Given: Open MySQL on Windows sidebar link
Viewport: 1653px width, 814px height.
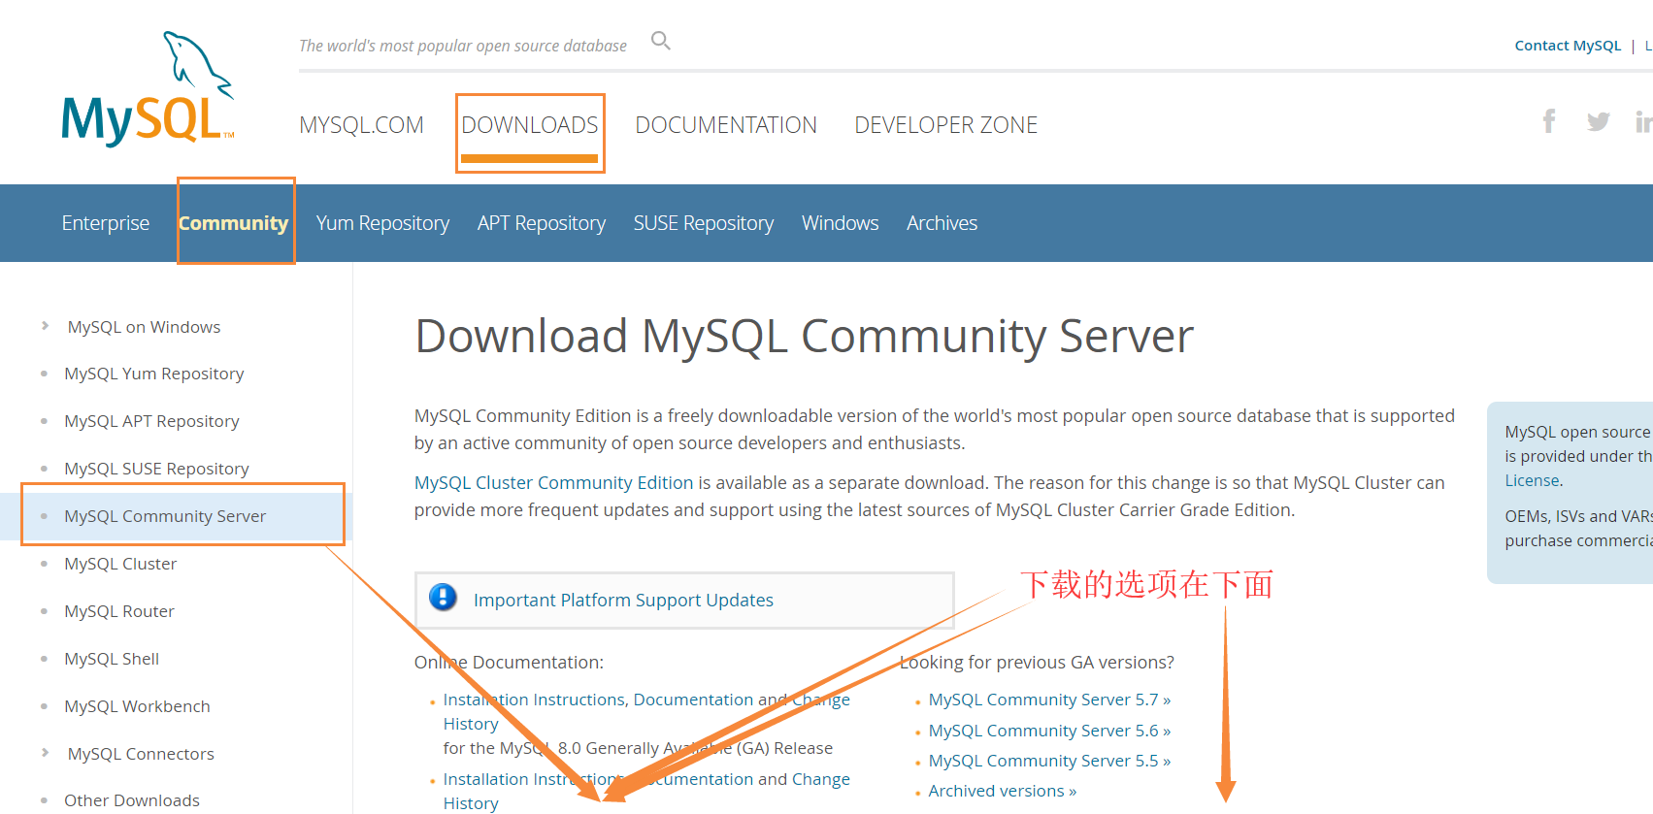Looking at the screenshot, I should click(x=144, y=327).
